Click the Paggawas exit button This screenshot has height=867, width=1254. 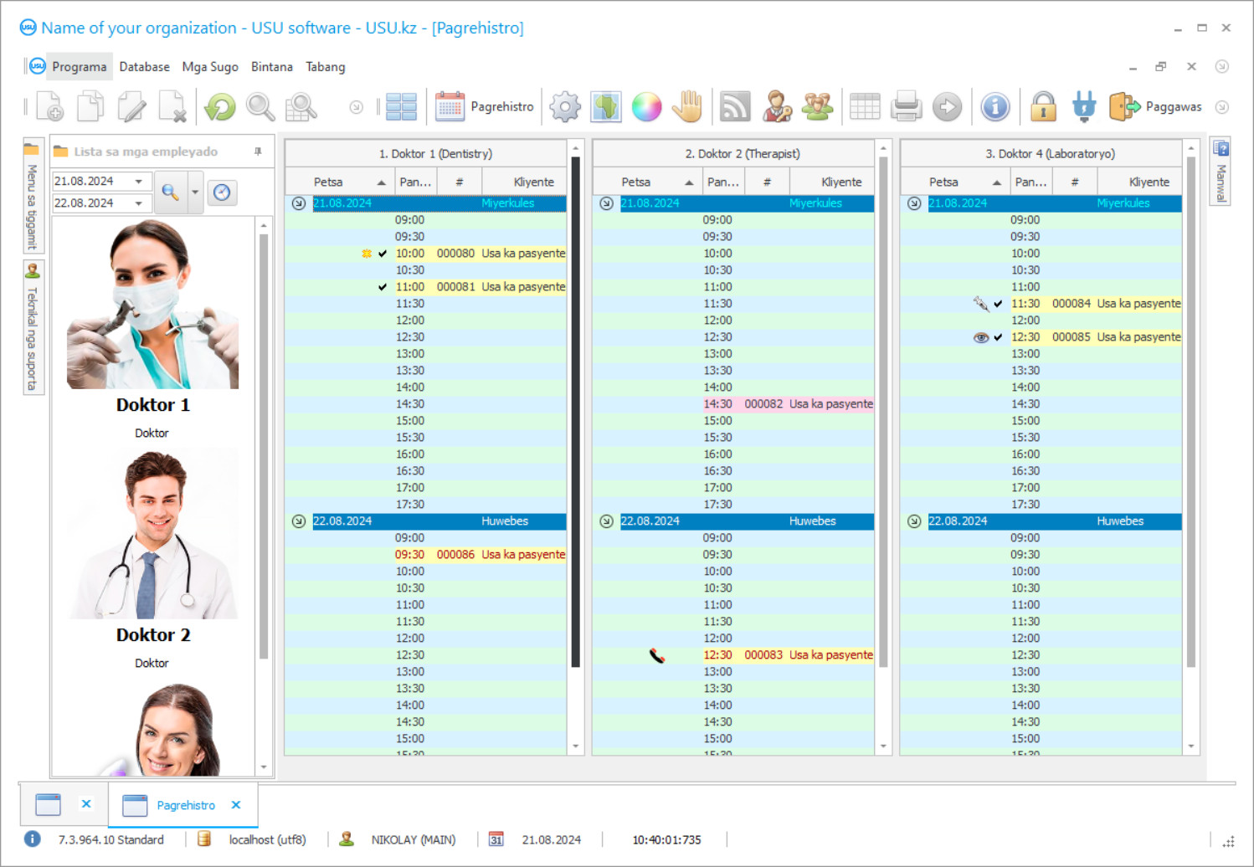[x=1159, y=107]
